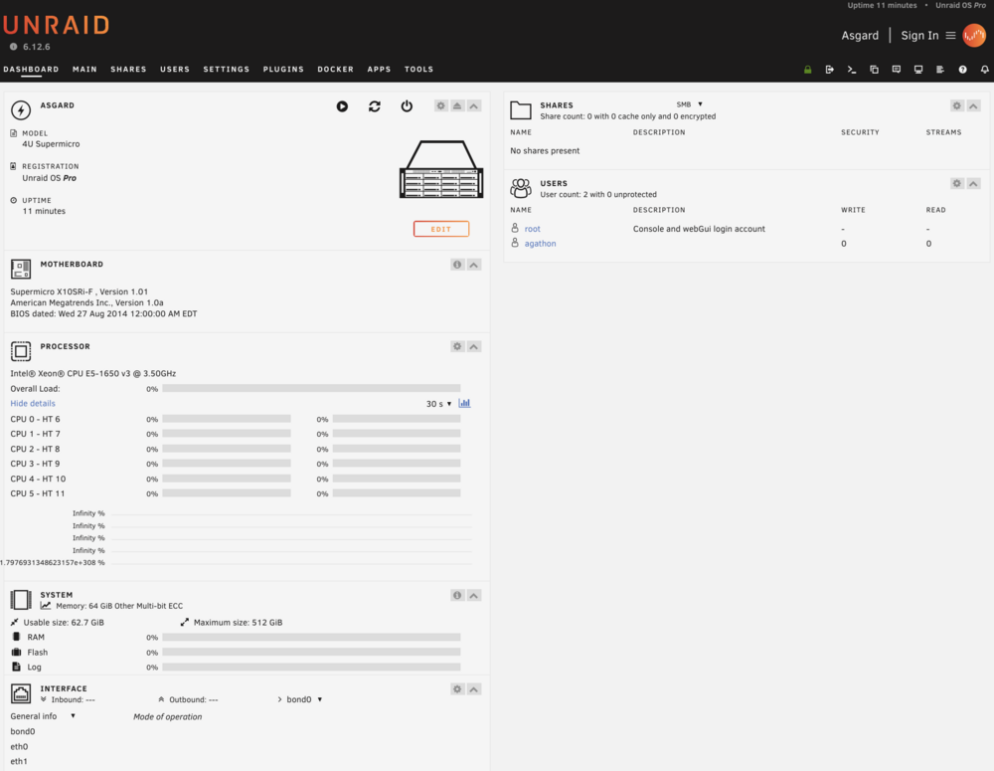Image resolution: width=994 pixels, height=771 pixels.
Task: Collapse the Asgard tile
Action: 473,106
